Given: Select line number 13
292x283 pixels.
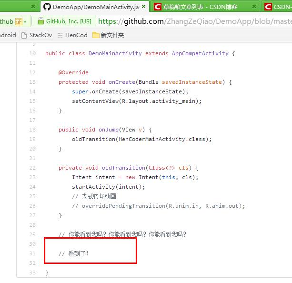Looking at the screenshot, I should (x=32, y=82).
